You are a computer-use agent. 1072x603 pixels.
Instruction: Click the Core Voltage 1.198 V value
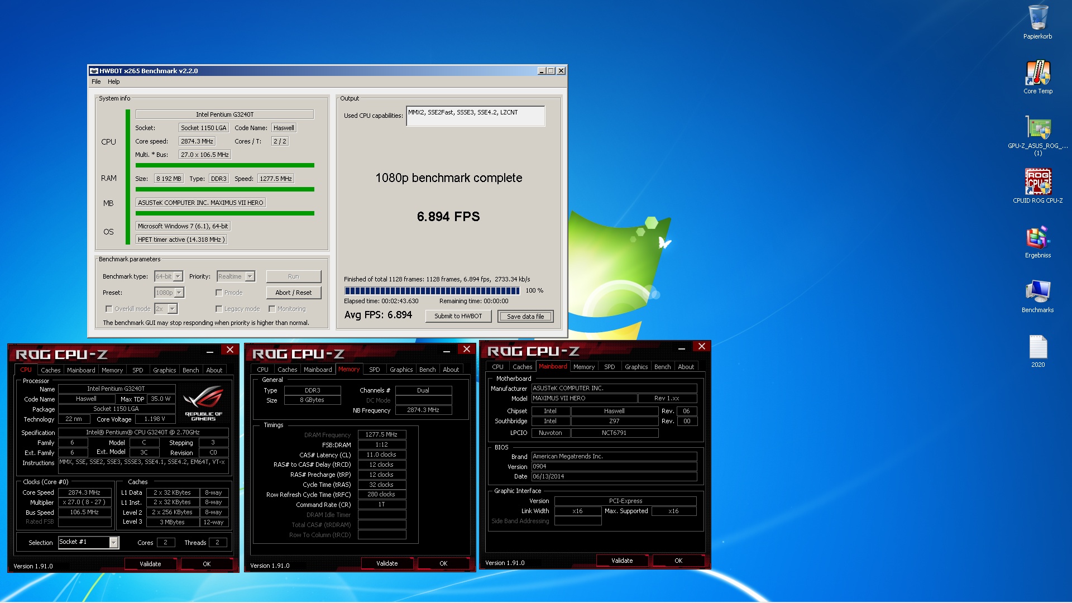[155, 419]
